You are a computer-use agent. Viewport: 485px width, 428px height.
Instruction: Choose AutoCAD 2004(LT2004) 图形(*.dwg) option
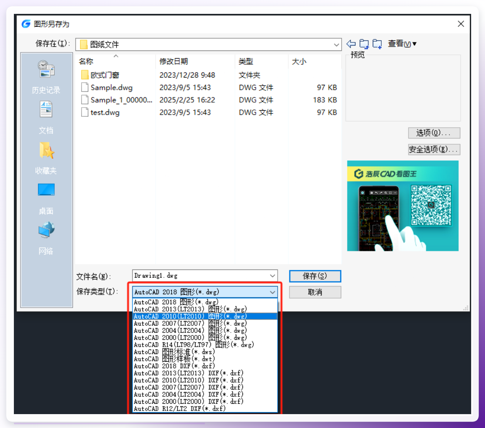205,330
